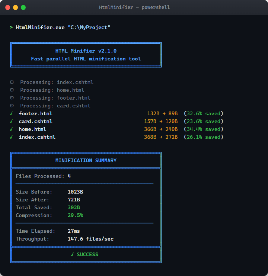Click gear icon beside Processing home.html

12,90
